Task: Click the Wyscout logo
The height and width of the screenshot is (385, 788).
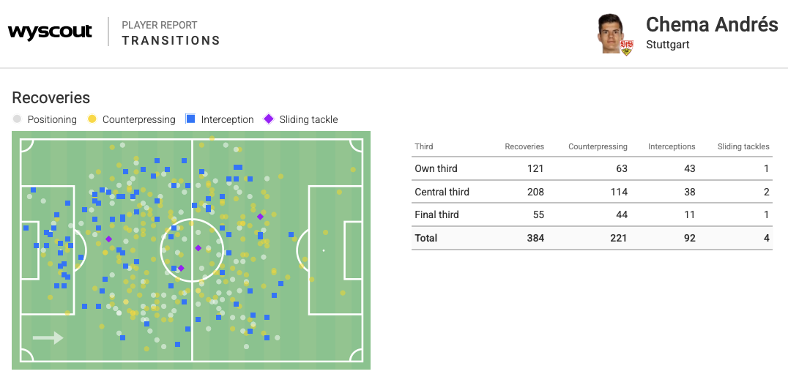Action: (50, 32)
